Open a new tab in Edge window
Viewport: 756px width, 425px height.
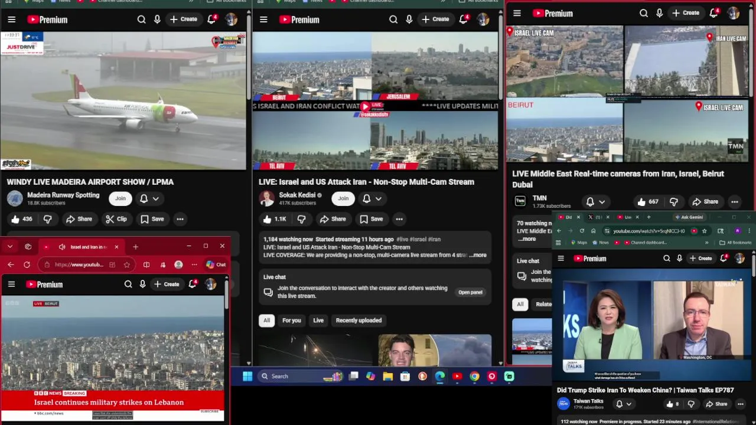(x=135, y=247)
